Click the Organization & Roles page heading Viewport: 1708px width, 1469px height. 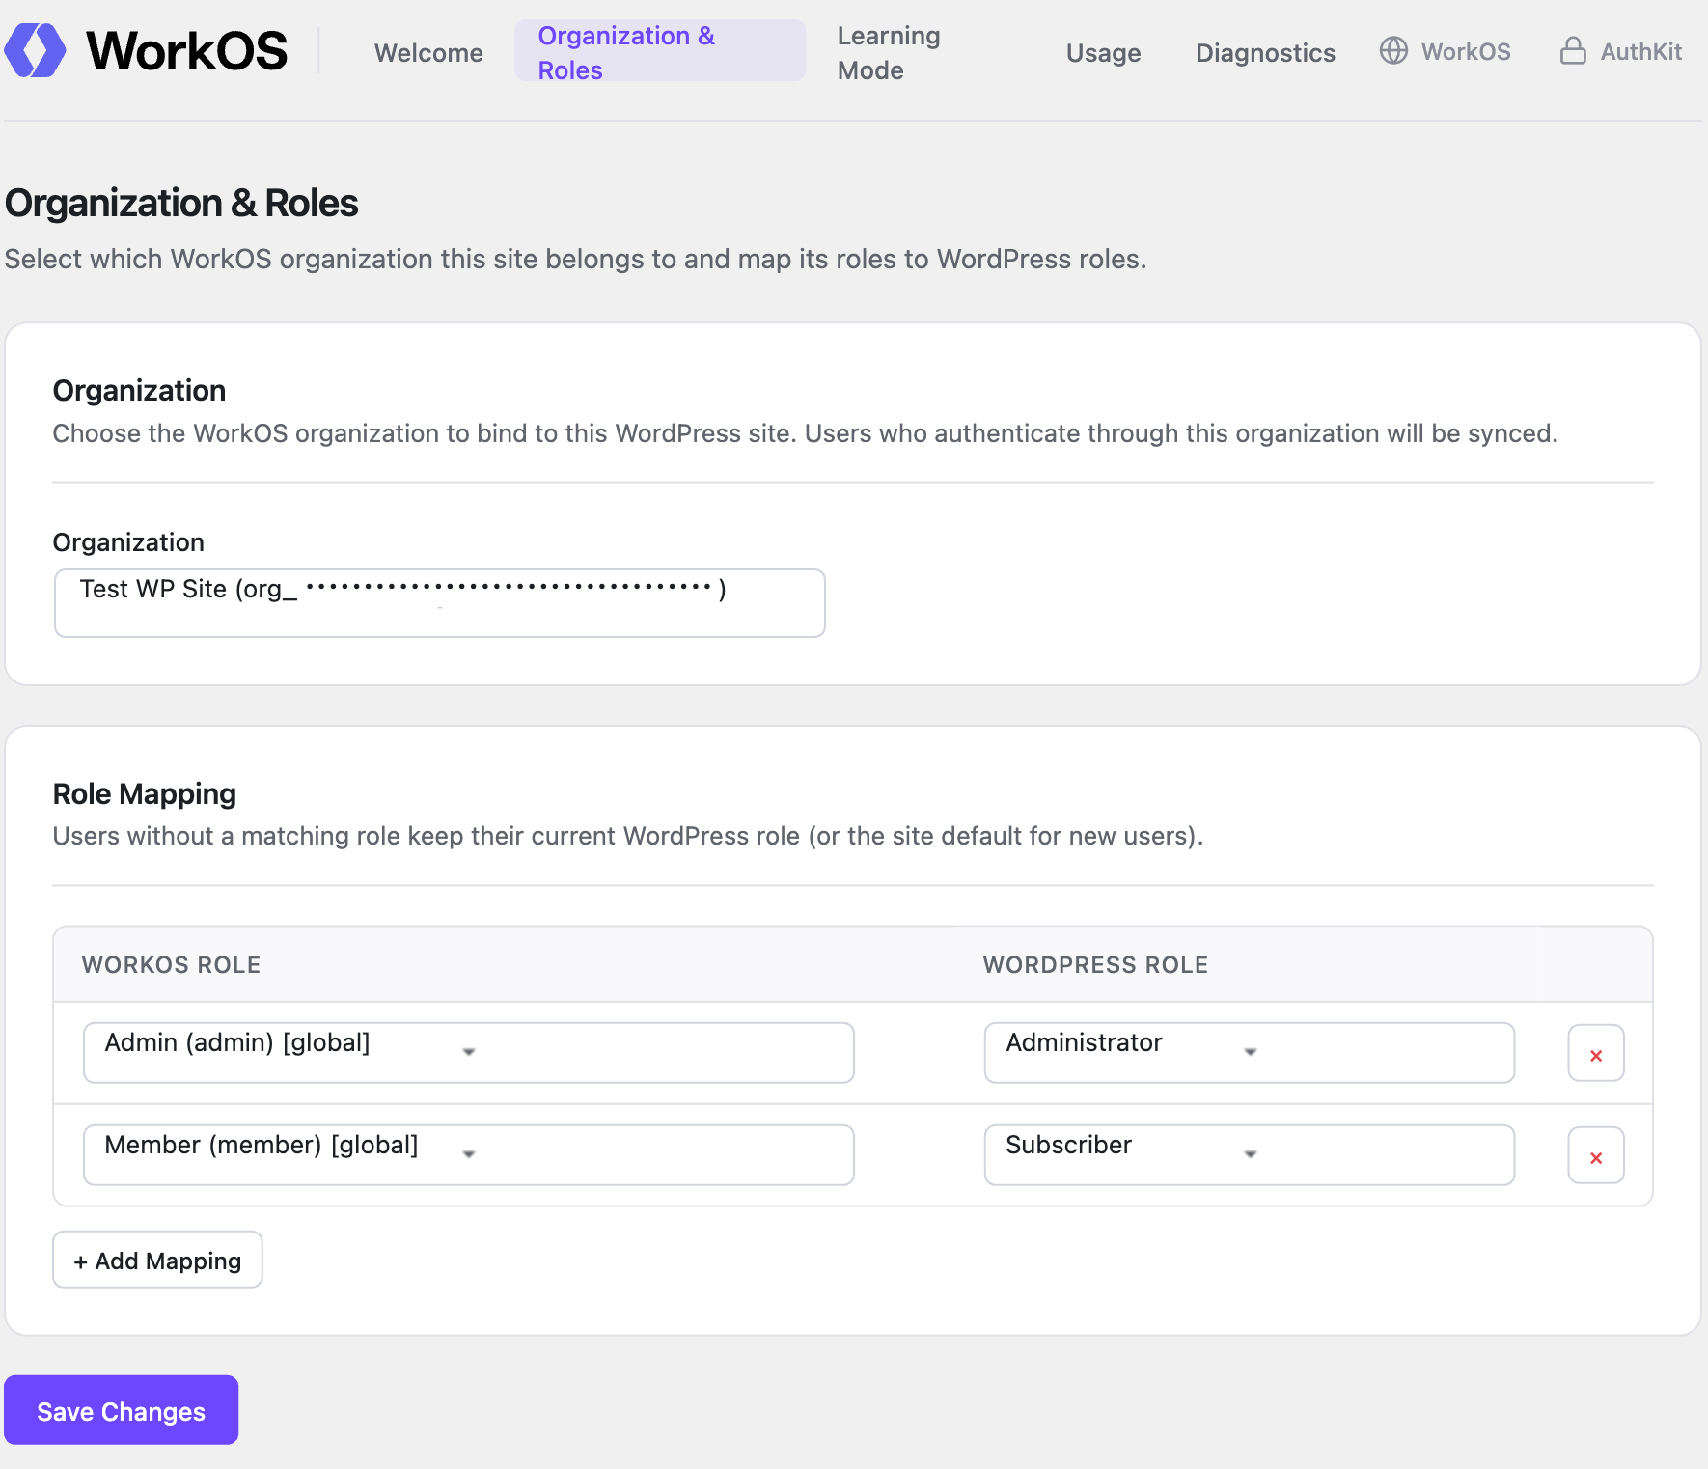tap(181, 204)
